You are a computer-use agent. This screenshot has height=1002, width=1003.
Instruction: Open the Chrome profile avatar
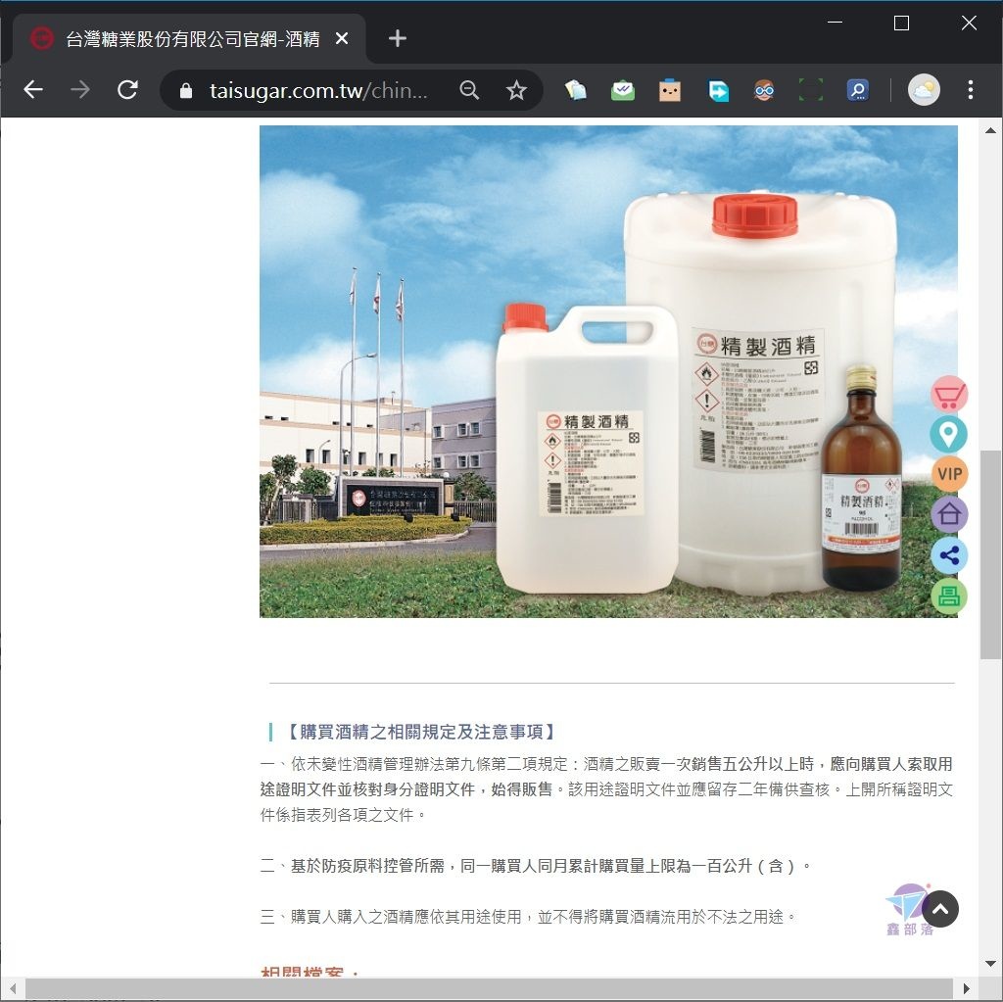coord(924,90)
